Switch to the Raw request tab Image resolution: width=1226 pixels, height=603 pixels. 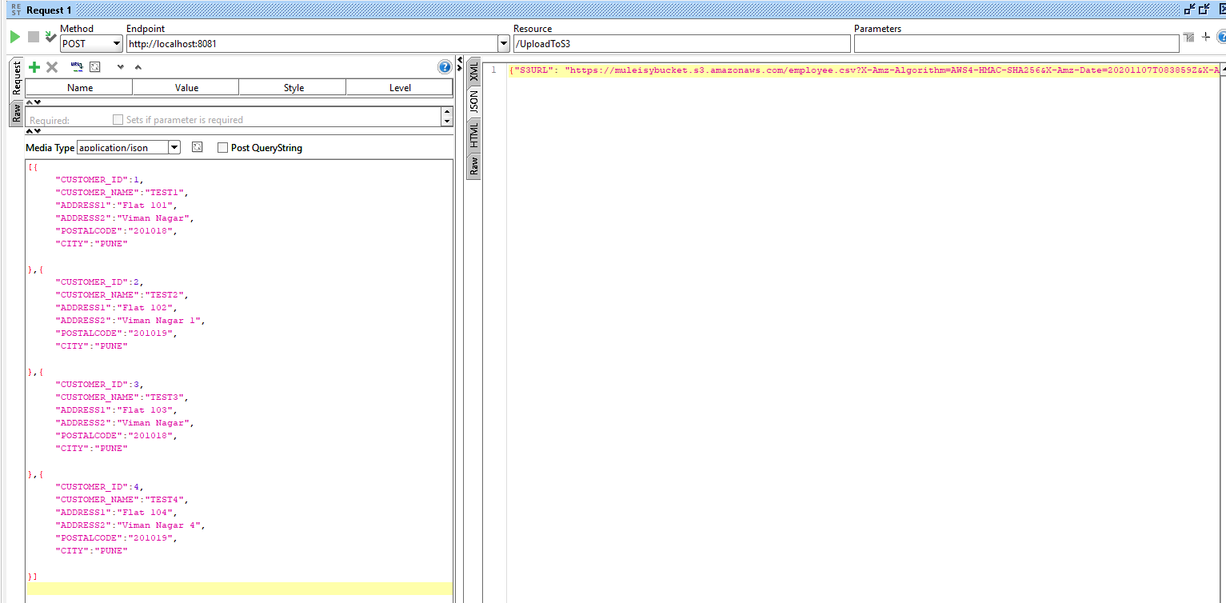pyautogui.click(x=16, y=113)
